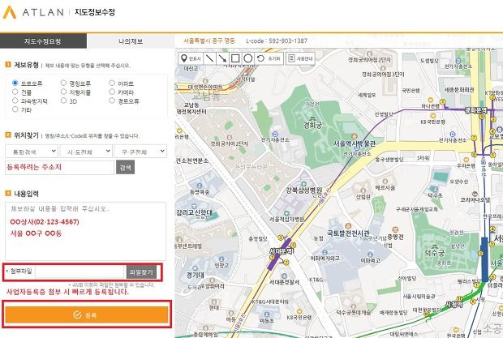Click the 서울적십자병원 hospital marker
The height and width of the screenshot is (338, 503).
pyautogui.click(x=286, y=213)
